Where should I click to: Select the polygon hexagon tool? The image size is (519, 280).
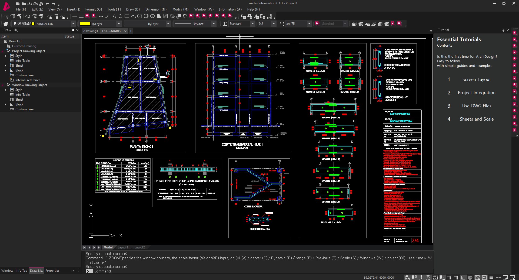[x=120, y=16]
